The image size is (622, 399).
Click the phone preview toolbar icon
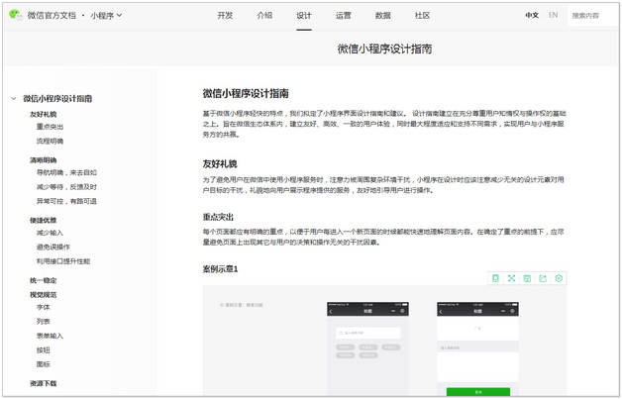pos(495,278)
